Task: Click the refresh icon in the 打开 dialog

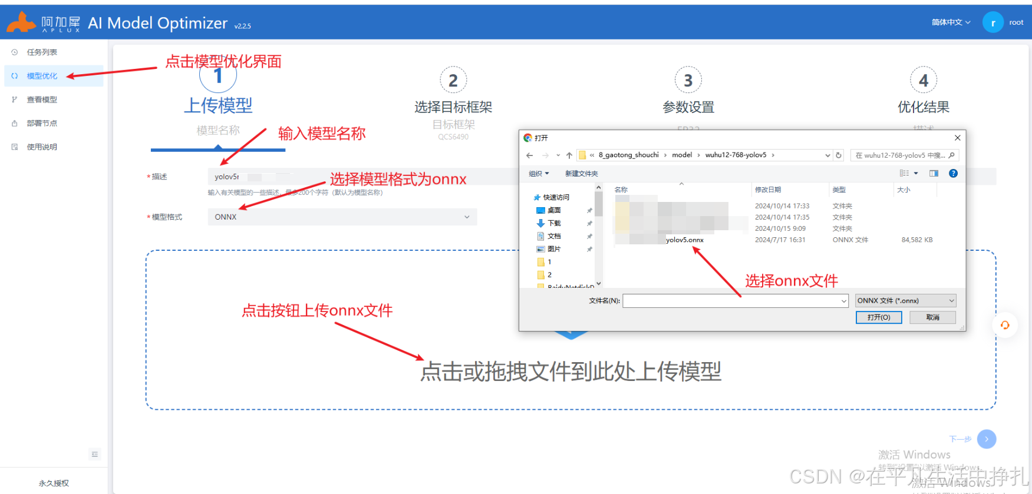Action: (839, 155)
